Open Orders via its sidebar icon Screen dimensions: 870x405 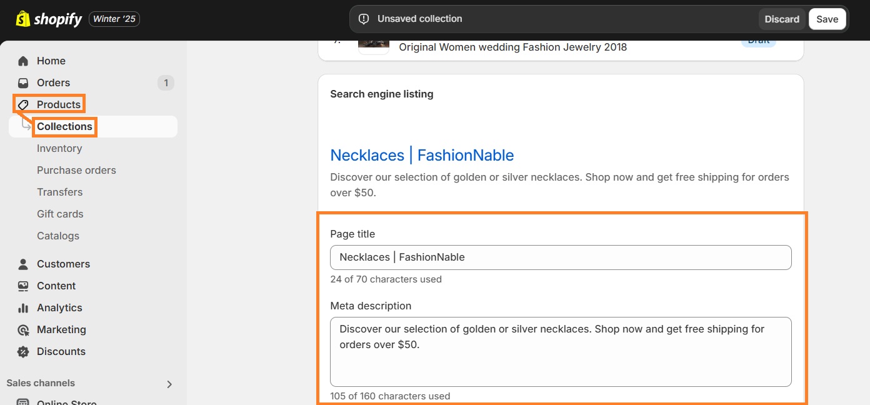tap(22, 82)
